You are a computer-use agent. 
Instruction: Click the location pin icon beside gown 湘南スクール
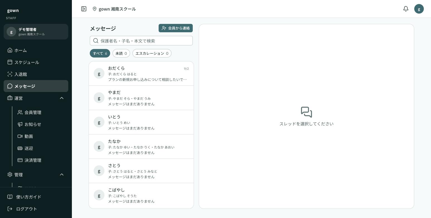95,9
